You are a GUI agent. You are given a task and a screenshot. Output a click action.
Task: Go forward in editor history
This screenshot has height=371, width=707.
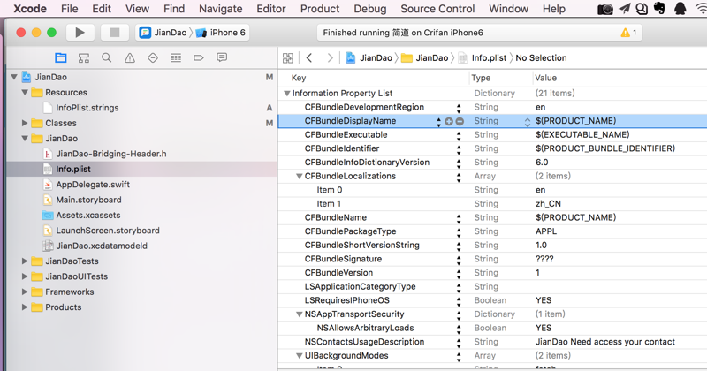click(x=330, y=57)
